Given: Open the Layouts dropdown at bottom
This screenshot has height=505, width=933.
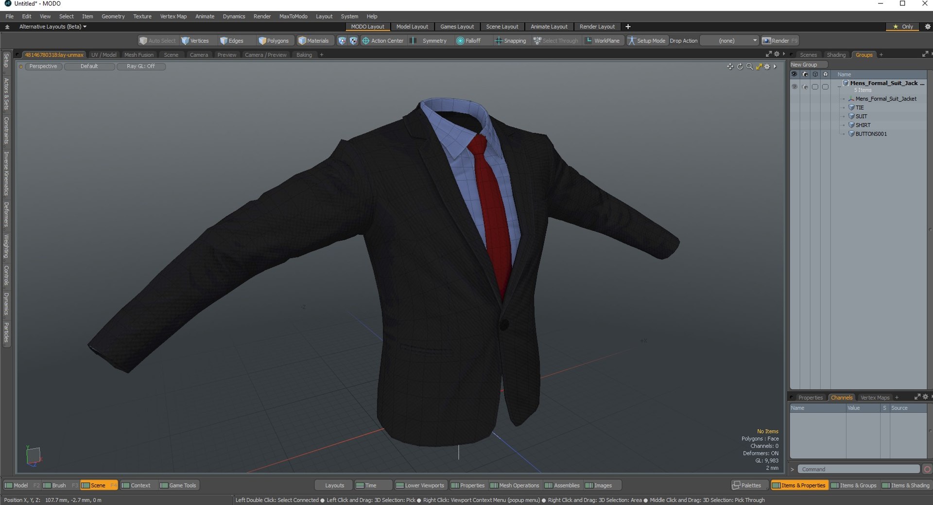Looking at the screenshot, I should (x=334, y=486).
